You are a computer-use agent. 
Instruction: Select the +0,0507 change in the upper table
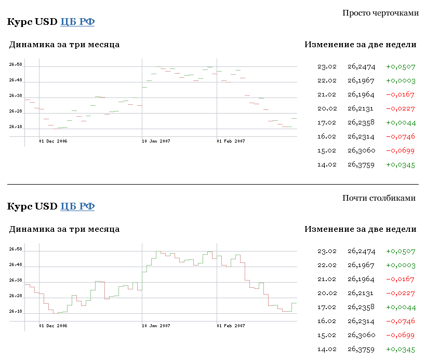click(x=400, y=66)
